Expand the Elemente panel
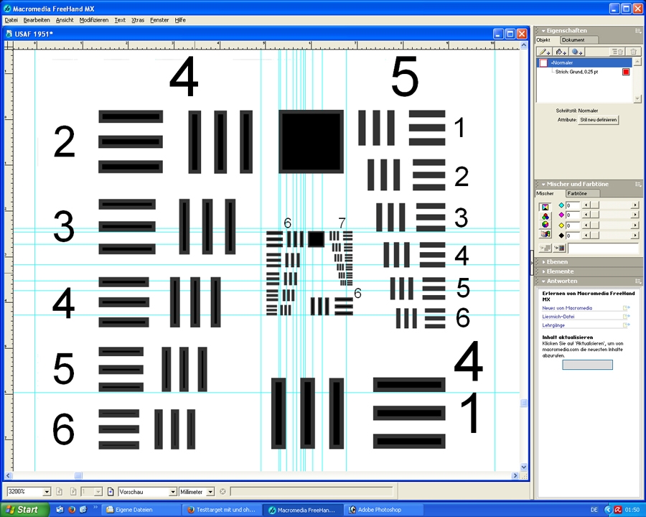Screen dimensions: 646x517 click(x=561, y=271)
